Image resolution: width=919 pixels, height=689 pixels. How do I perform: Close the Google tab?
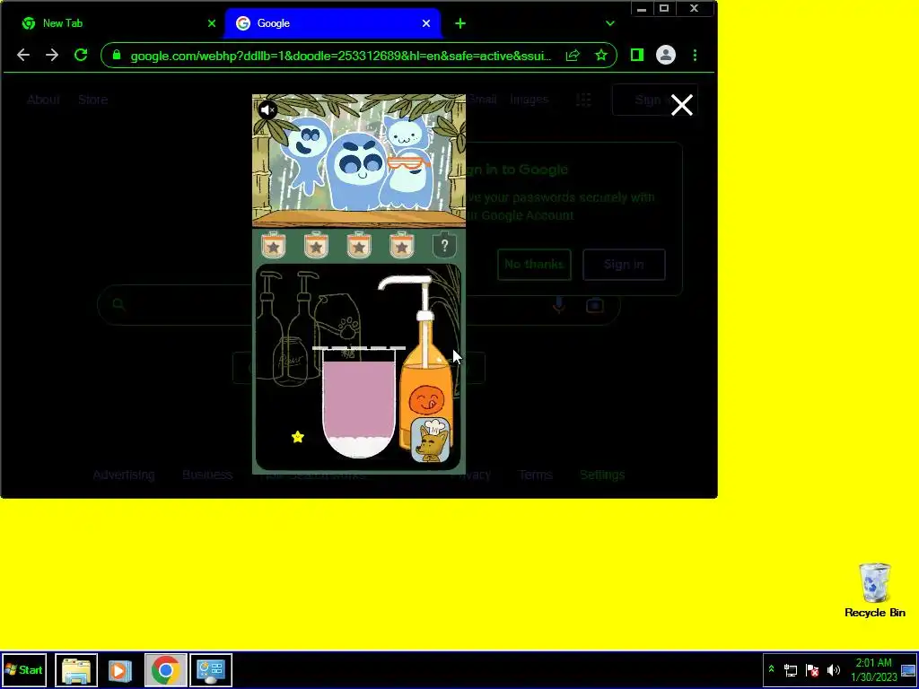point(426,23)
